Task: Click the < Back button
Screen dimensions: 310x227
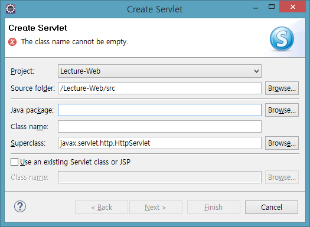Action: click(x=102, y=208)
